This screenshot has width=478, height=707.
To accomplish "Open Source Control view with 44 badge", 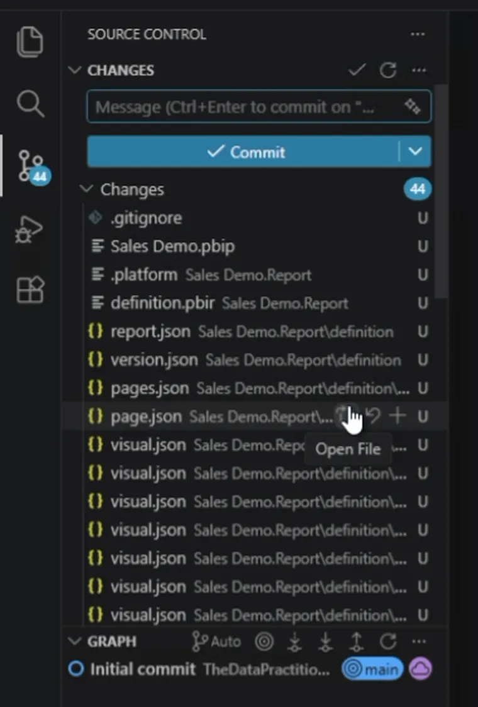I will (x=33, y=167).
